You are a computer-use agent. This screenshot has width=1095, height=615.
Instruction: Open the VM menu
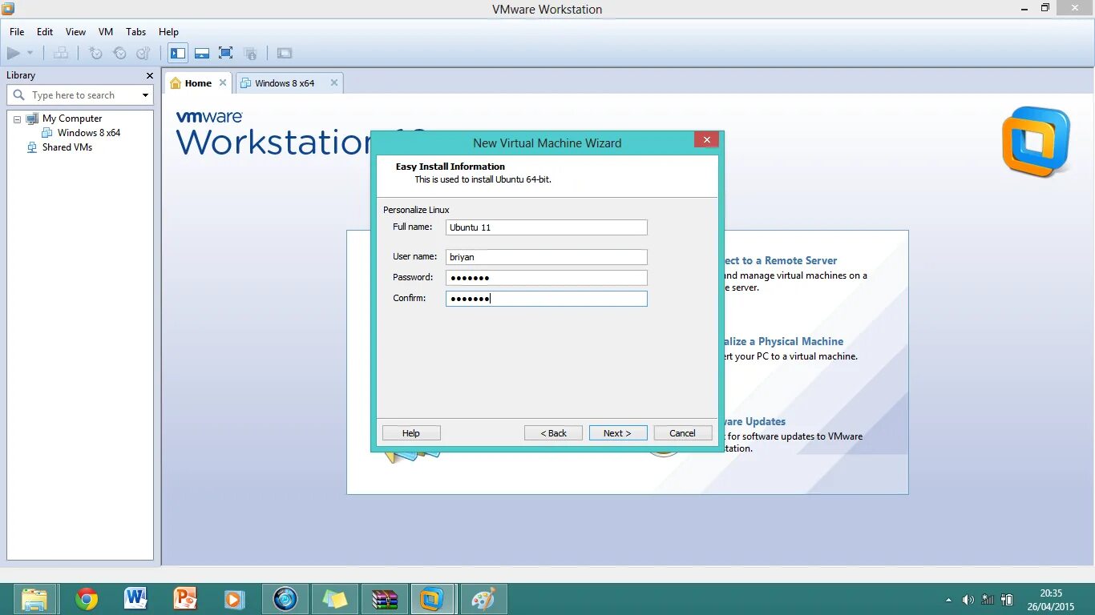pyautogui.click(x=105, y=32)
